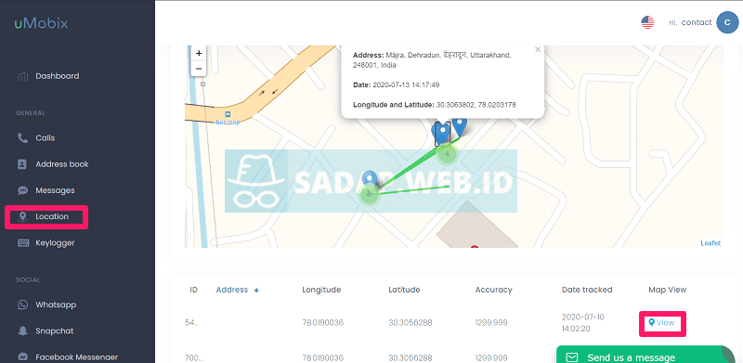
Task: Click the popup Longitude and Latitude line
Action: 435,104
